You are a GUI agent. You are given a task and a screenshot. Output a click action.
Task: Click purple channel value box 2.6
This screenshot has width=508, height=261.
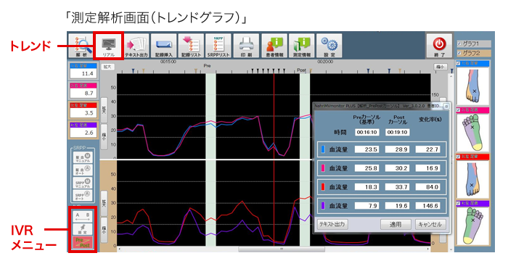[x=83, y=133]
